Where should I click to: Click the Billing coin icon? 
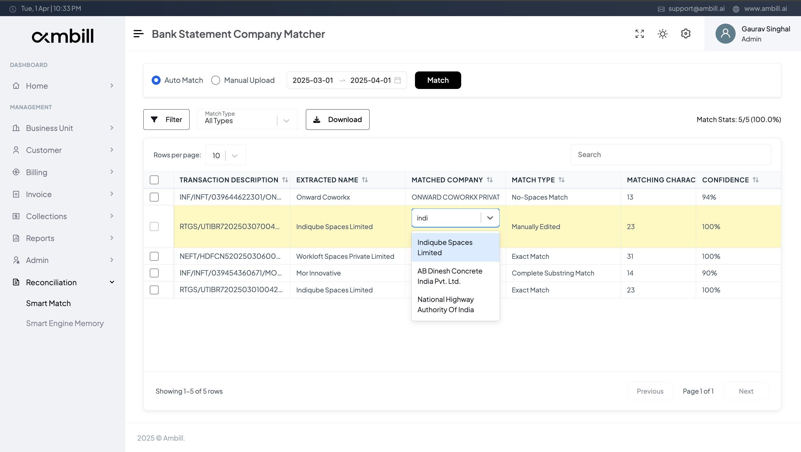click(x=16, y=172)
